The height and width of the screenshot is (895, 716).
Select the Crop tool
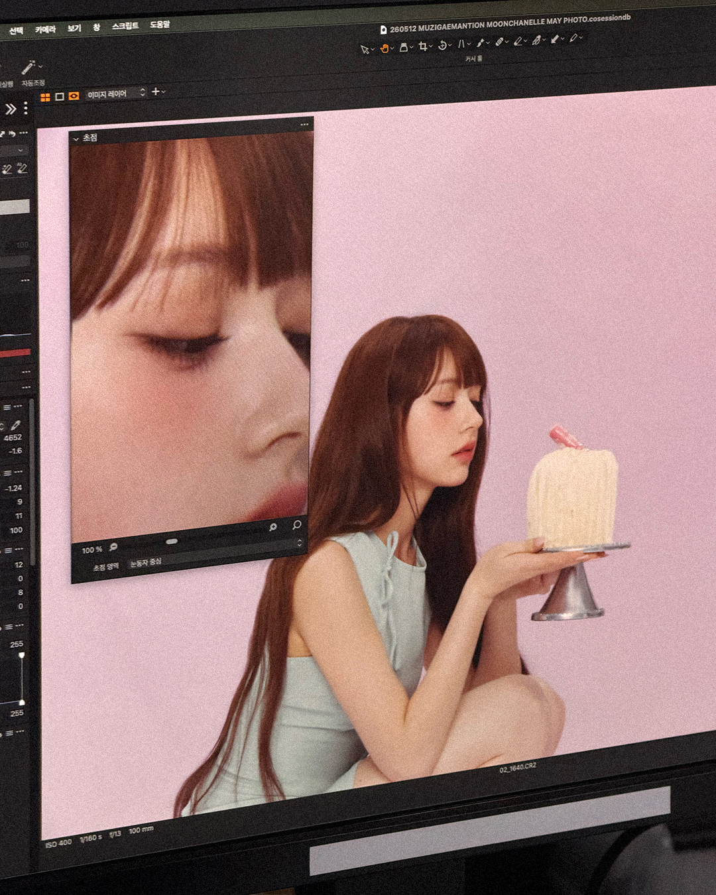(x=422, y=46)
